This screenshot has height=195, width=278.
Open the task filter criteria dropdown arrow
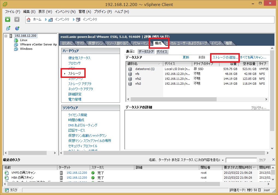[223, 160]
